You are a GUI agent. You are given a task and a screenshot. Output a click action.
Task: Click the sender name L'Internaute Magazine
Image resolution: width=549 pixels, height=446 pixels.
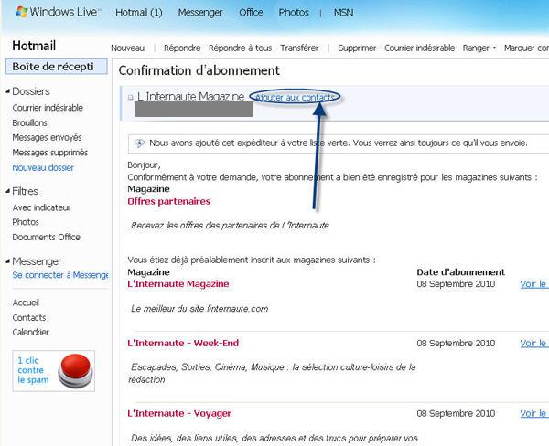[x=191, y=96]
